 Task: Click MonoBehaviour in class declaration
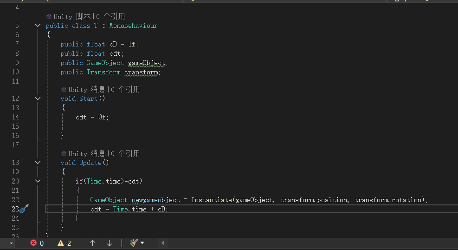coord(133,26)
